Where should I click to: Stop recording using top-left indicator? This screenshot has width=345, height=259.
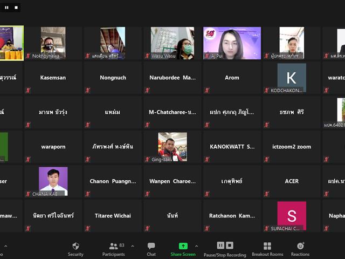pos(16,8)
